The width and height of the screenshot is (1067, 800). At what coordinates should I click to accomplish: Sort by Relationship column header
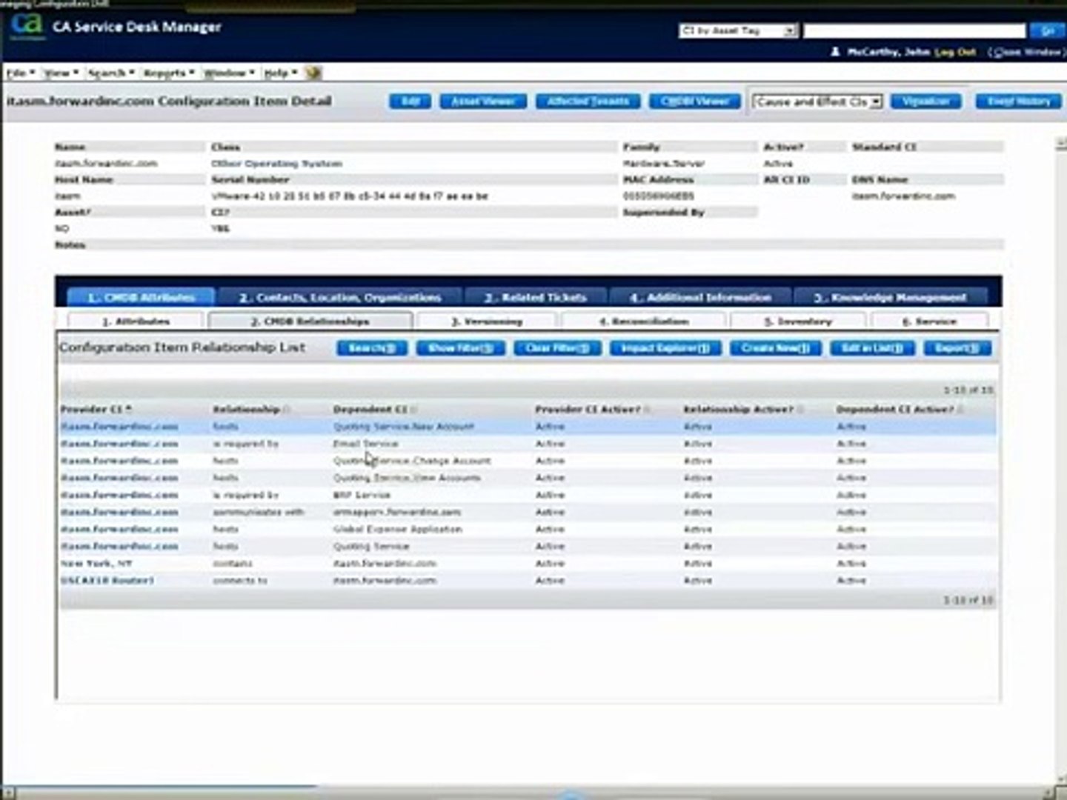[x=246, y=409]
